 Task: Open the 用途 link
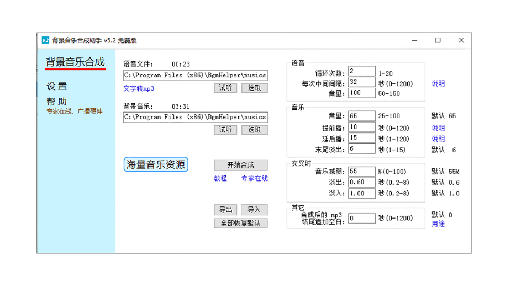pos(438,224)
